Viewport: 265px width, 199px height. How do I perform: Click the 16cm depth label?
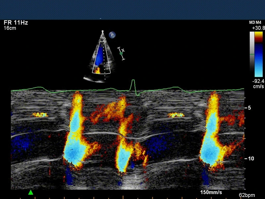click(10, 28)
